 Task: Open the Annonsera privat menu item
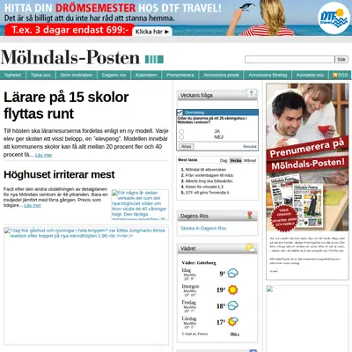click(221, 75)
